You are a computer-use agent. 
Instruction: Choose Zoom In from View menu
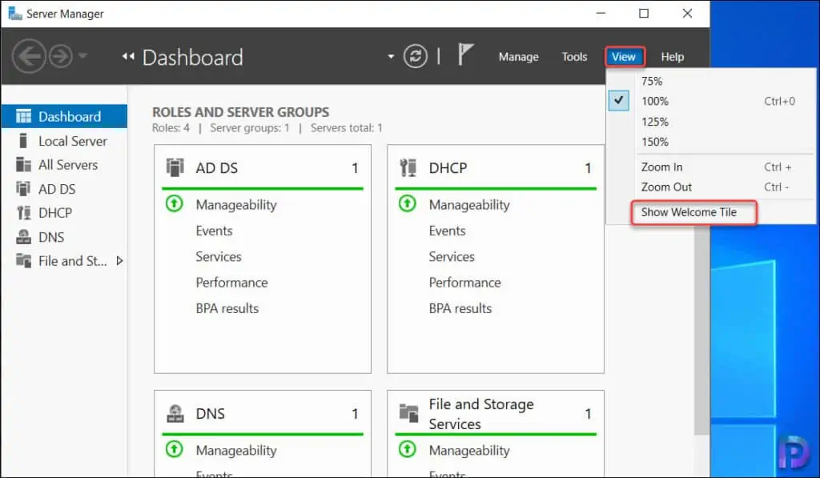coord(712,167)
